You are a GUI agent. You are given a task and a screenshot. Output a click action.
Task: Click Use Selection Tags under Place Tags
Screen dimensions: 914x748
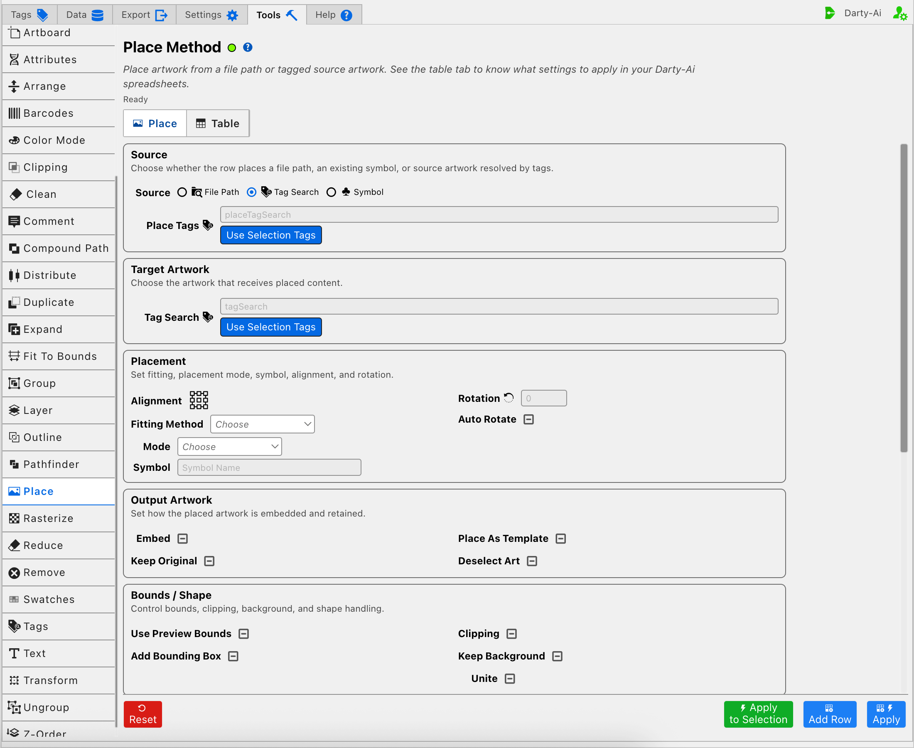tap(271, 235)
